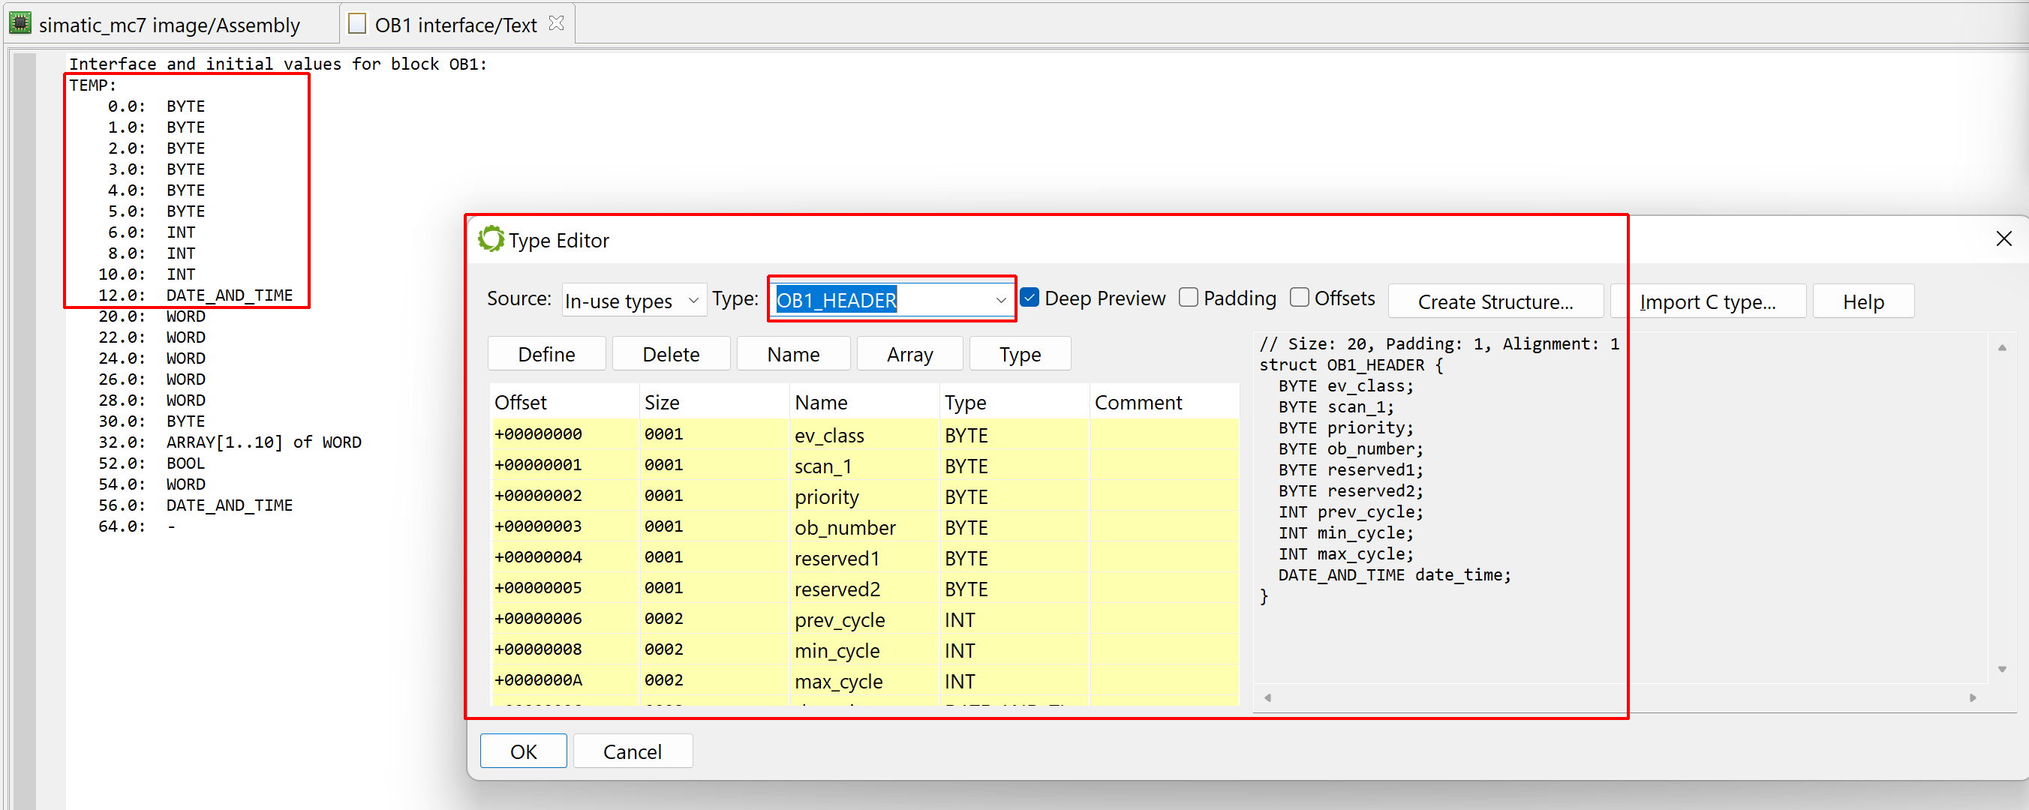Click the '6.0: INT' line
2029x810 pixels.
point(152,232)
